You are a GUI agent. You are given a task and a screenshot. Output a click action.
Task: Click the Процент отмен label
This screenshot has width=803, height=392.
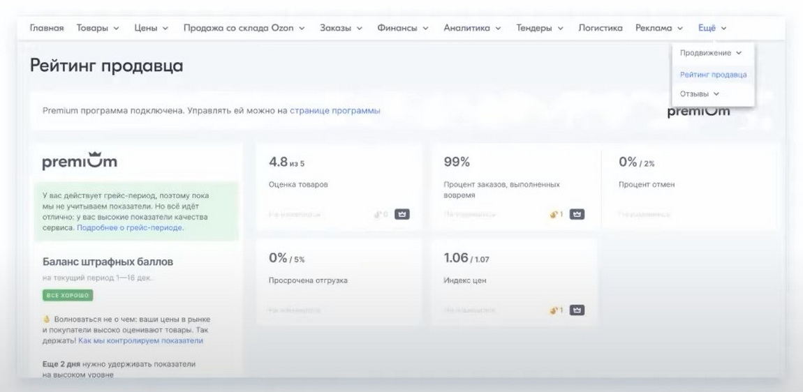tap(647, 184)
